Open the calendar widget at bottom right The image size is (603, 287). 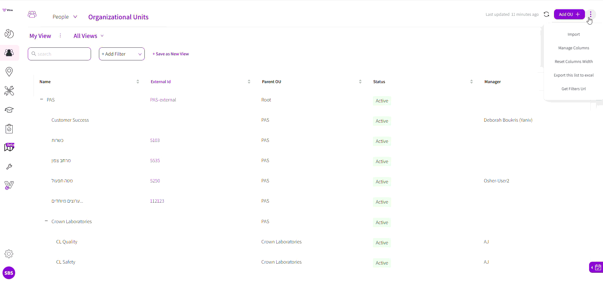coord(596,267)
